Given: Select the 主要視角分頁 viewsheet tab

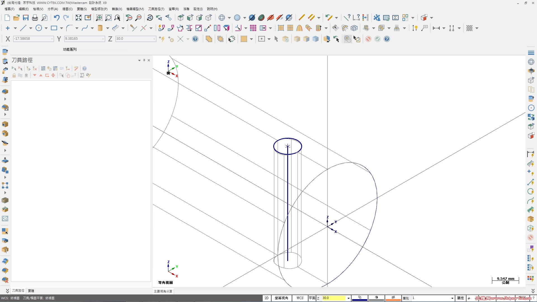Looking at the screenshot, I should (x=163, y=291).
